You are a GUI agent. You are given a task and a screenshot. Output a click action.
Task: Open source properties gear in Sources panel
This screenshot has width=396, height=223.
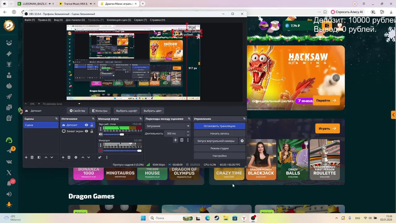76,157
